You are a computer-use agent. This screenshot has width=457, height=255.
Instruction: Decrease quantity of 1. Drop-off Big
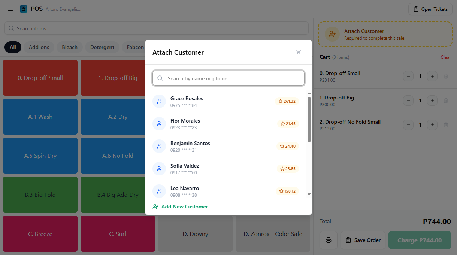click(408, 100)
